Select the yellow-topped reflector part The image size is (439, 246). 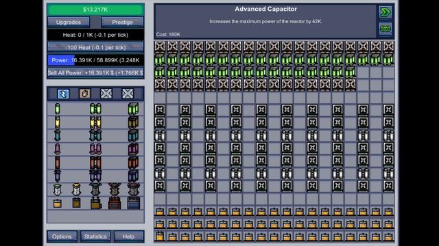pyautogui.click(x=76, y=189)
